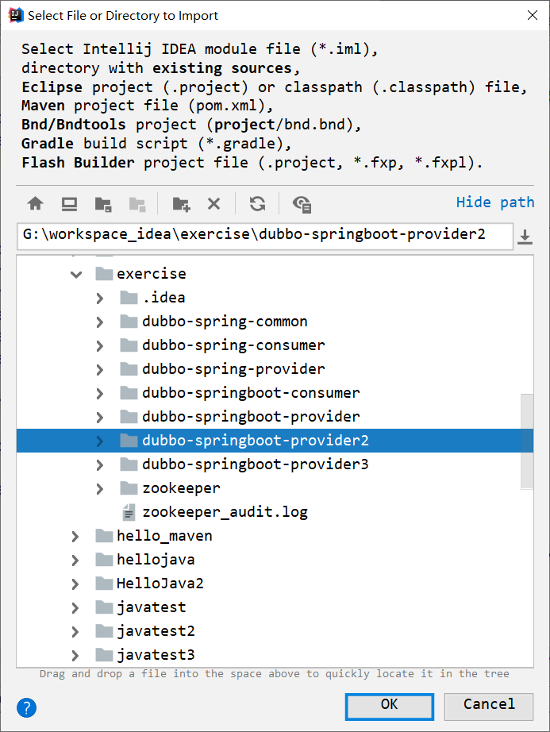Image resolution: width=550 pixels, height=732 pixels.
Task: Open the Help question mark icon
Action: [x=27, y=707]
